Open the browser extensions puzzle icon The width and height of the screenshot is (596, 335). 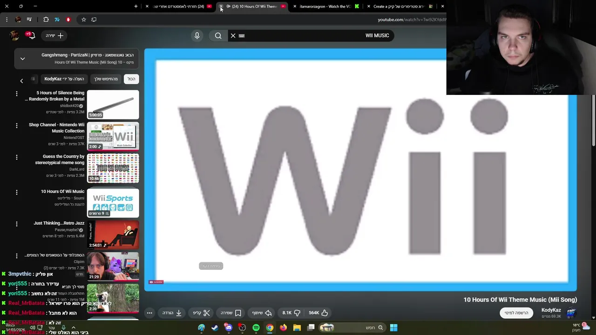[x=46, y=20]
